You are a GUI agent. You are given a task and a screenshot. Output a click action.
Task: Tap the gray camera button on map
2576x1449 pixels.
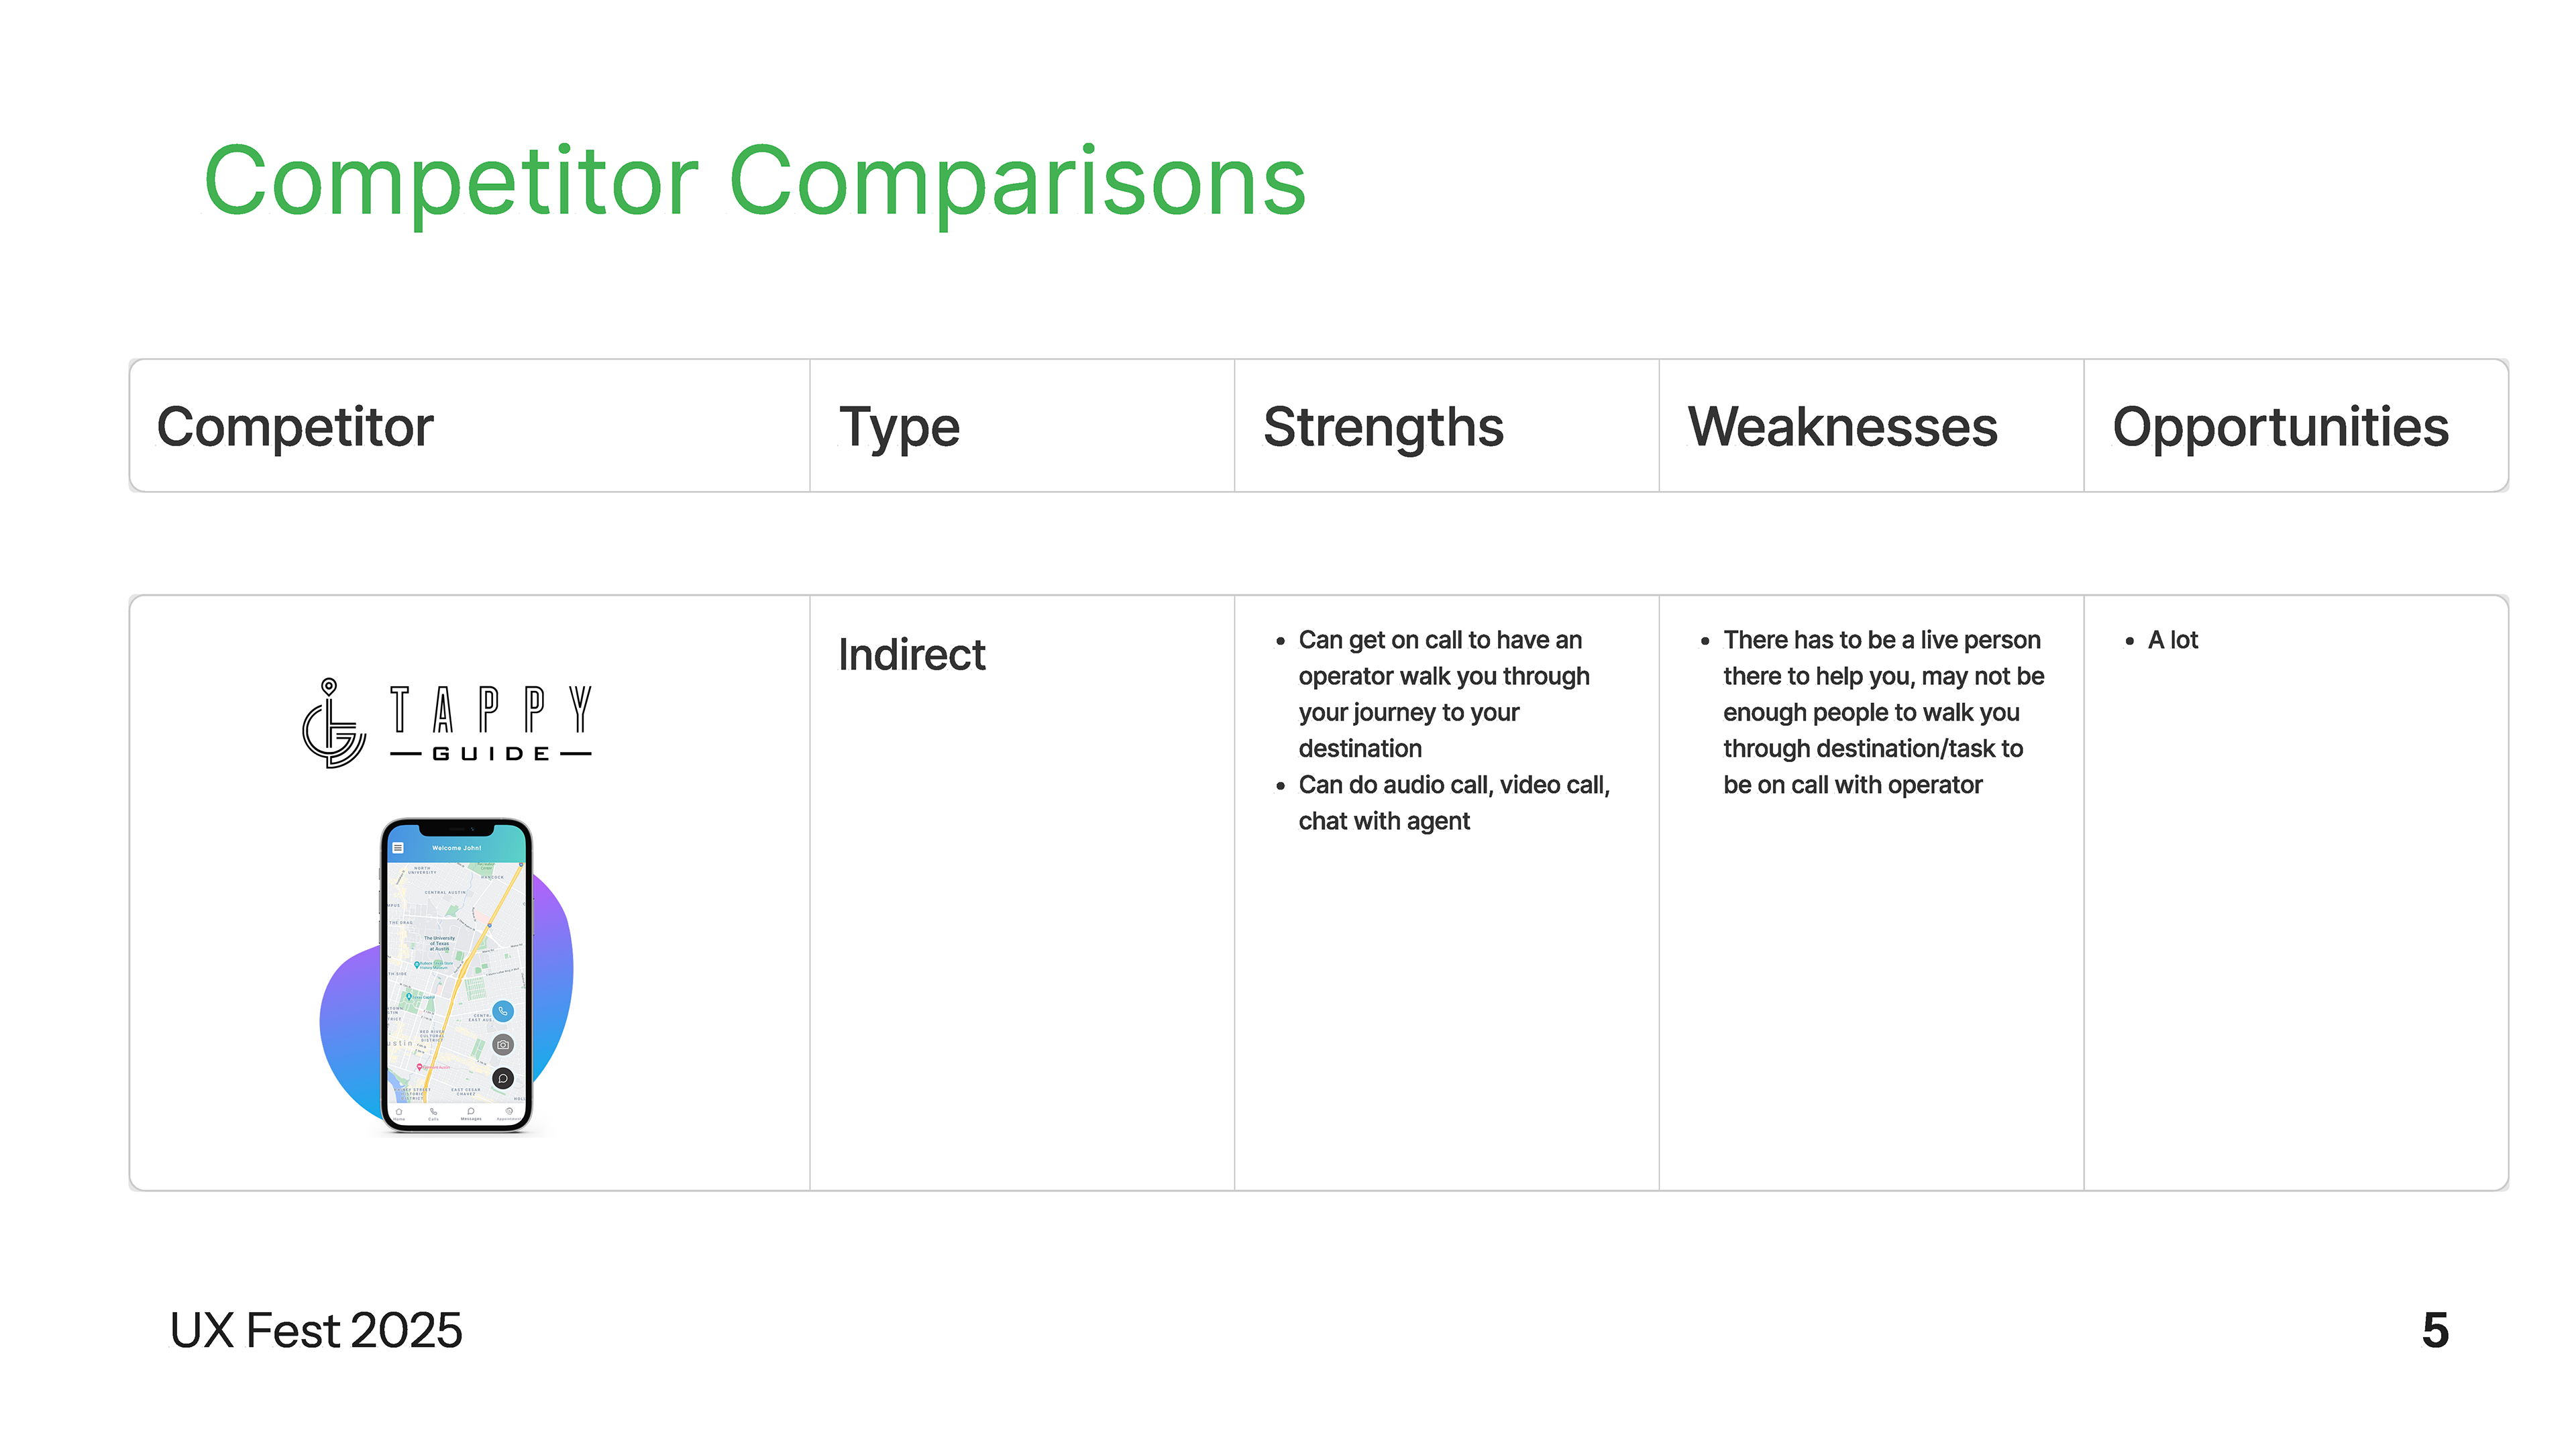pos(503,1045)
